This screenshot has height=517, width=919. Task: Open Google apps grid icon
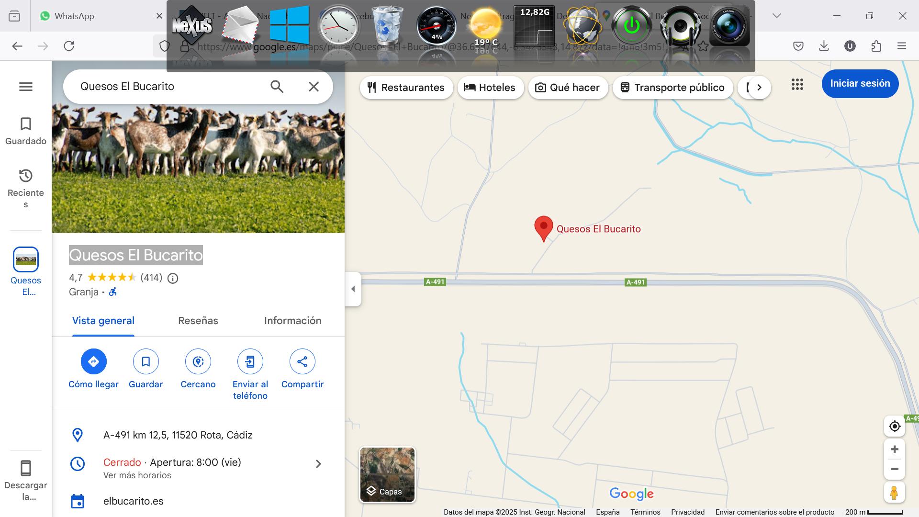797,85
